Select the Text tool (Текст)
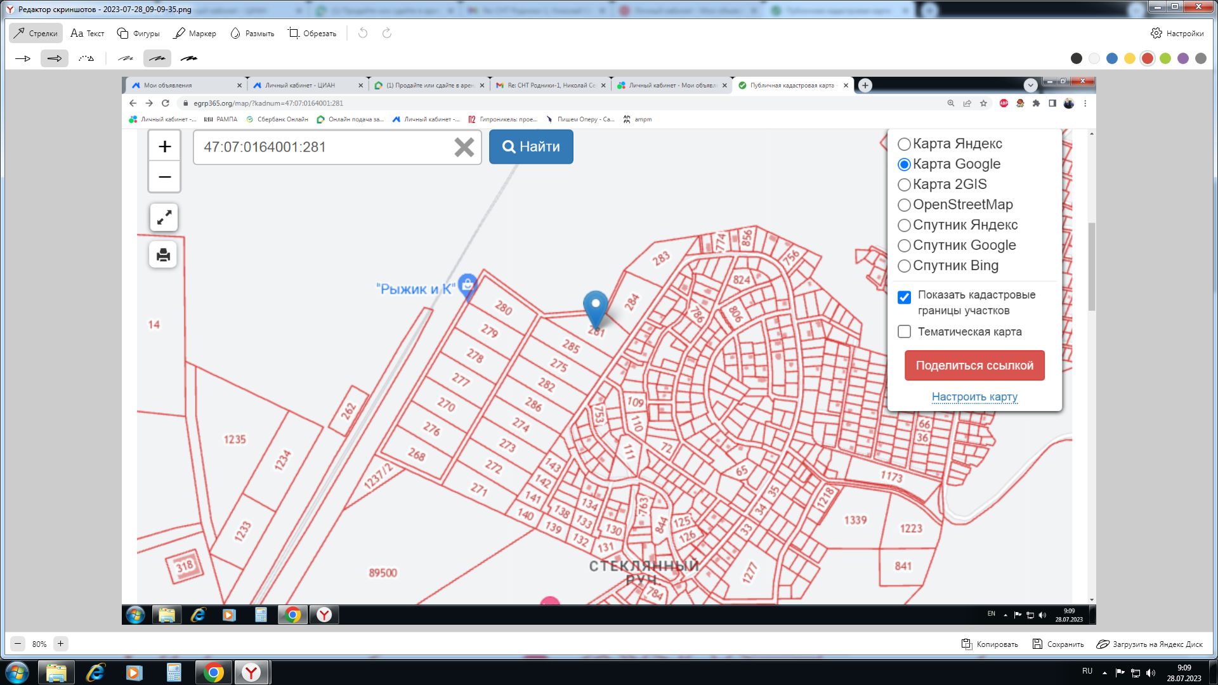Image resolution: width=1218 pixels, height=685 pixels. point(88,33)
